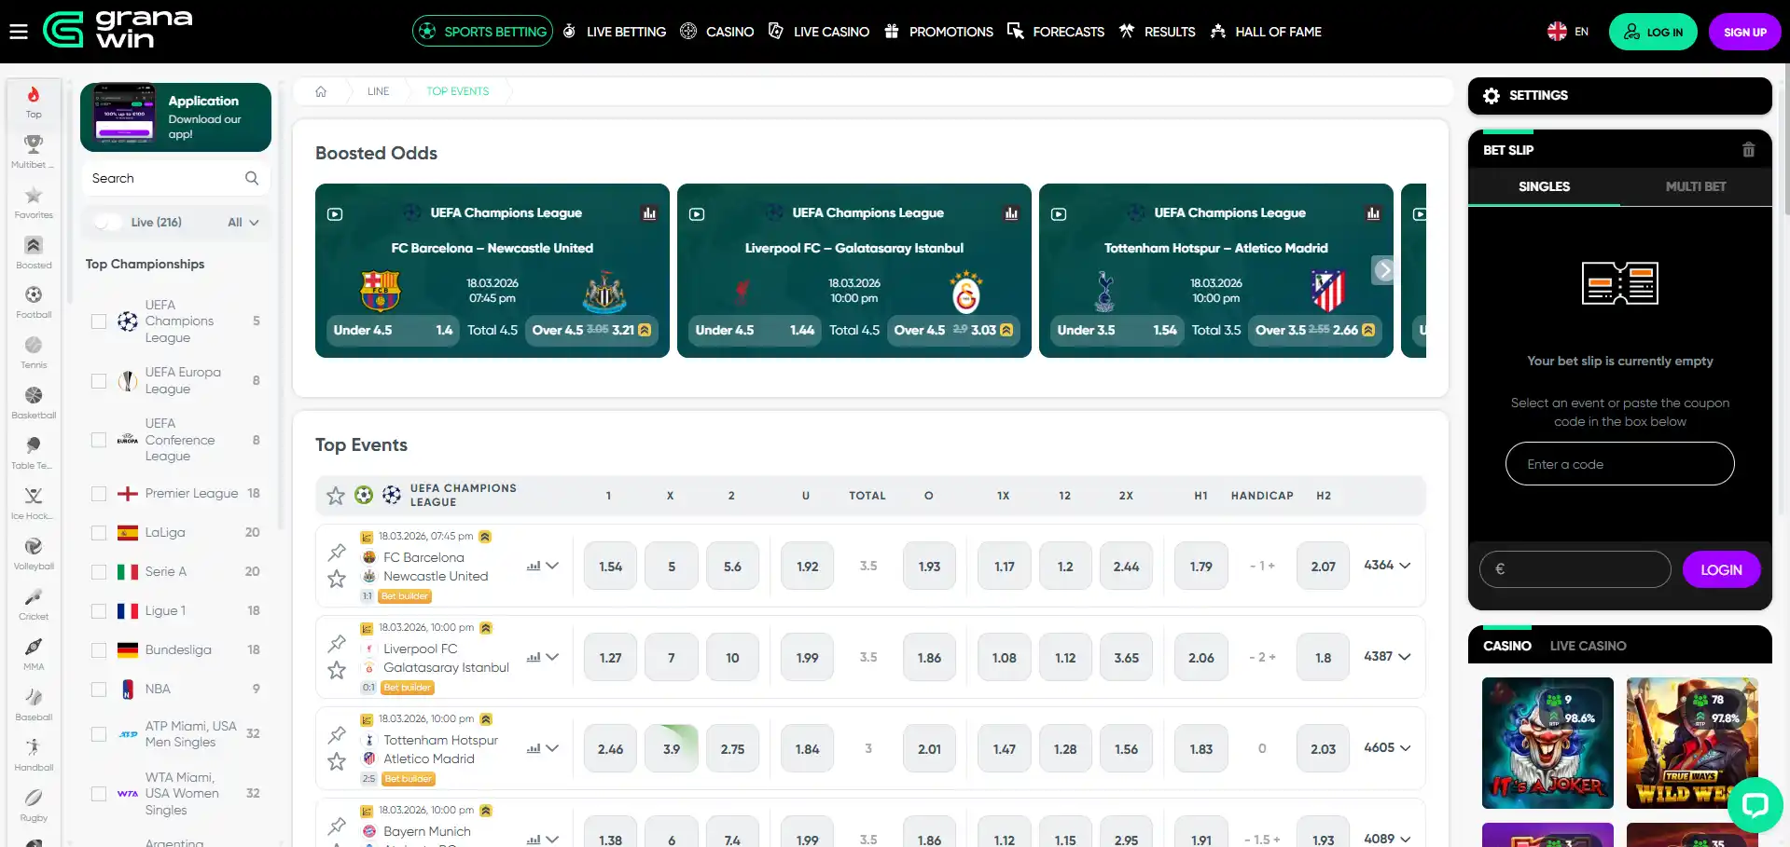The width and height of the screenshot is (1790, 847).
Task: Select Handball in sports sidebar
Action: 34,755
